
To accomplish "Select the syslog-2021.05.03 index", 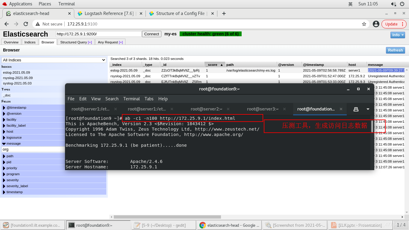I will (x=54, y=83).
